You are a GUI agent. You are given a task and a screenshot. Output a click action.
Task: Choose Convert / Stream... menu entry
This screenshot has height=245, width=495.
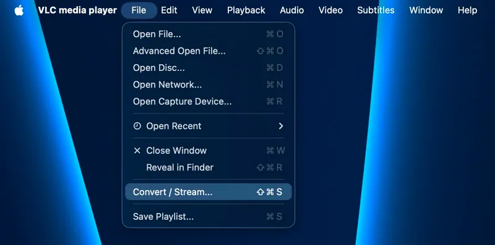209,192
